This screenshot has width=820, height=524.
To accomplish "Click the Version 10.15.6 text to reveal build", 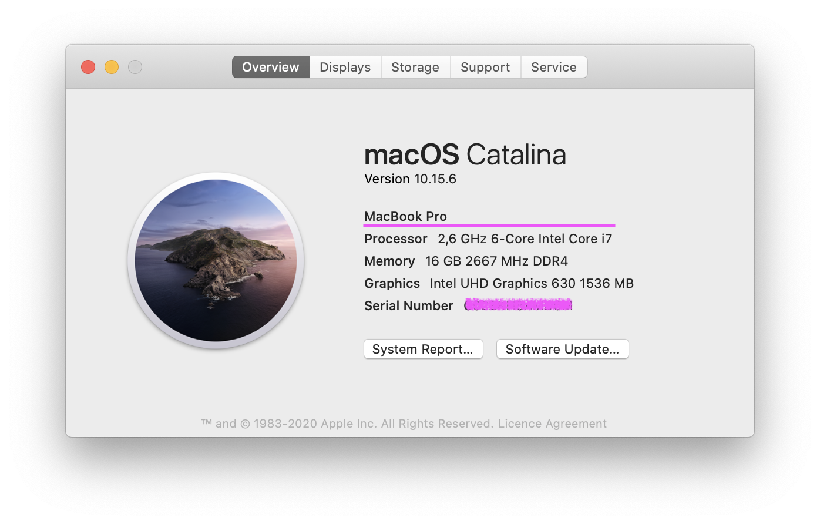I will (410, 179).
